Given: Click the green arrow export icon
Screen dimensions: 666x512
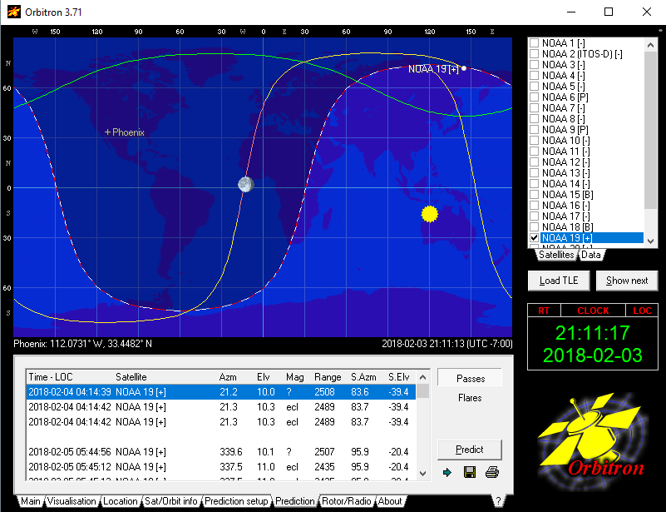Looking at the screenshot, I should 446,472.
